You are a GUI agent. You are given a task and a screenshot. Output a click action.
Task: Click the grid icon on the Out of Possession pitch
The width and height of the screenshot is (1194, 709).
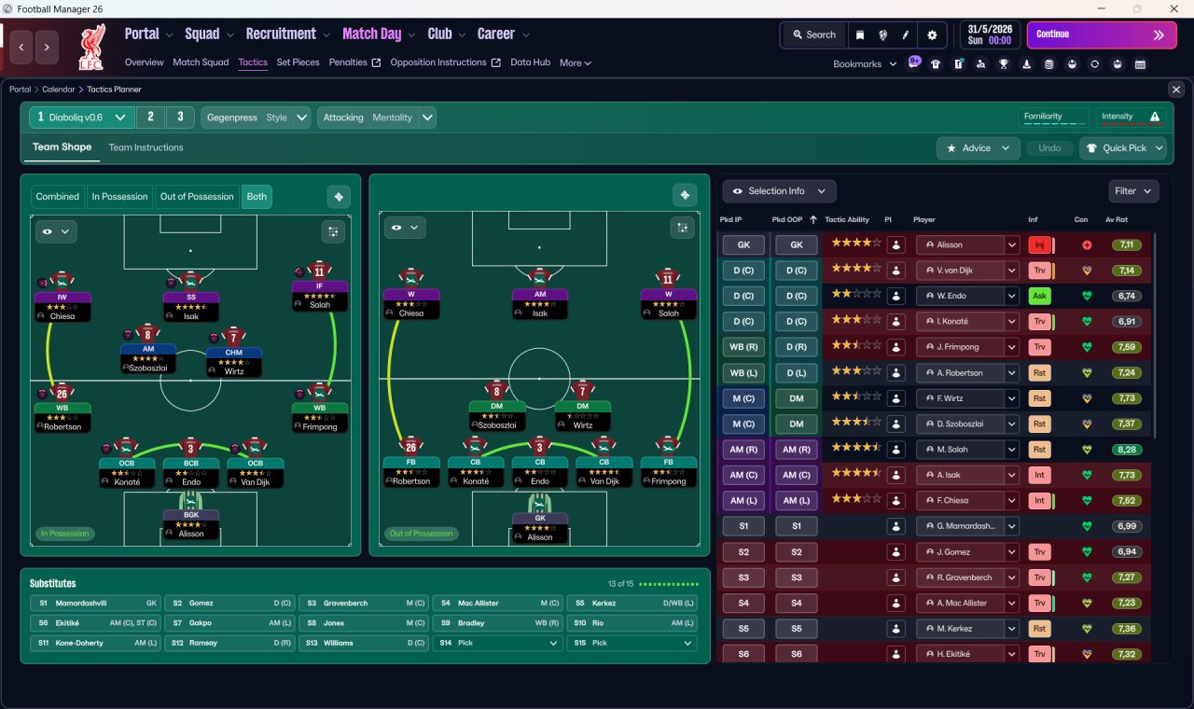tap(682, 228)
